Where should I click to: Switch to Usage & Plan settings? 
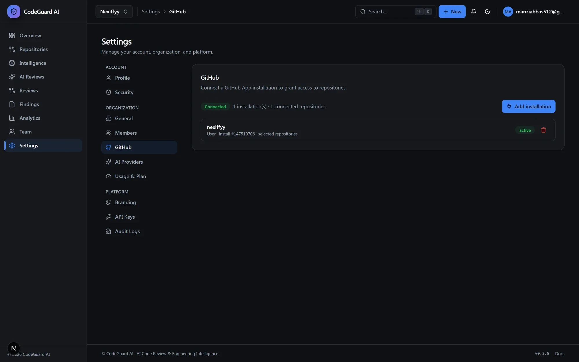click(x=139, y=176)
